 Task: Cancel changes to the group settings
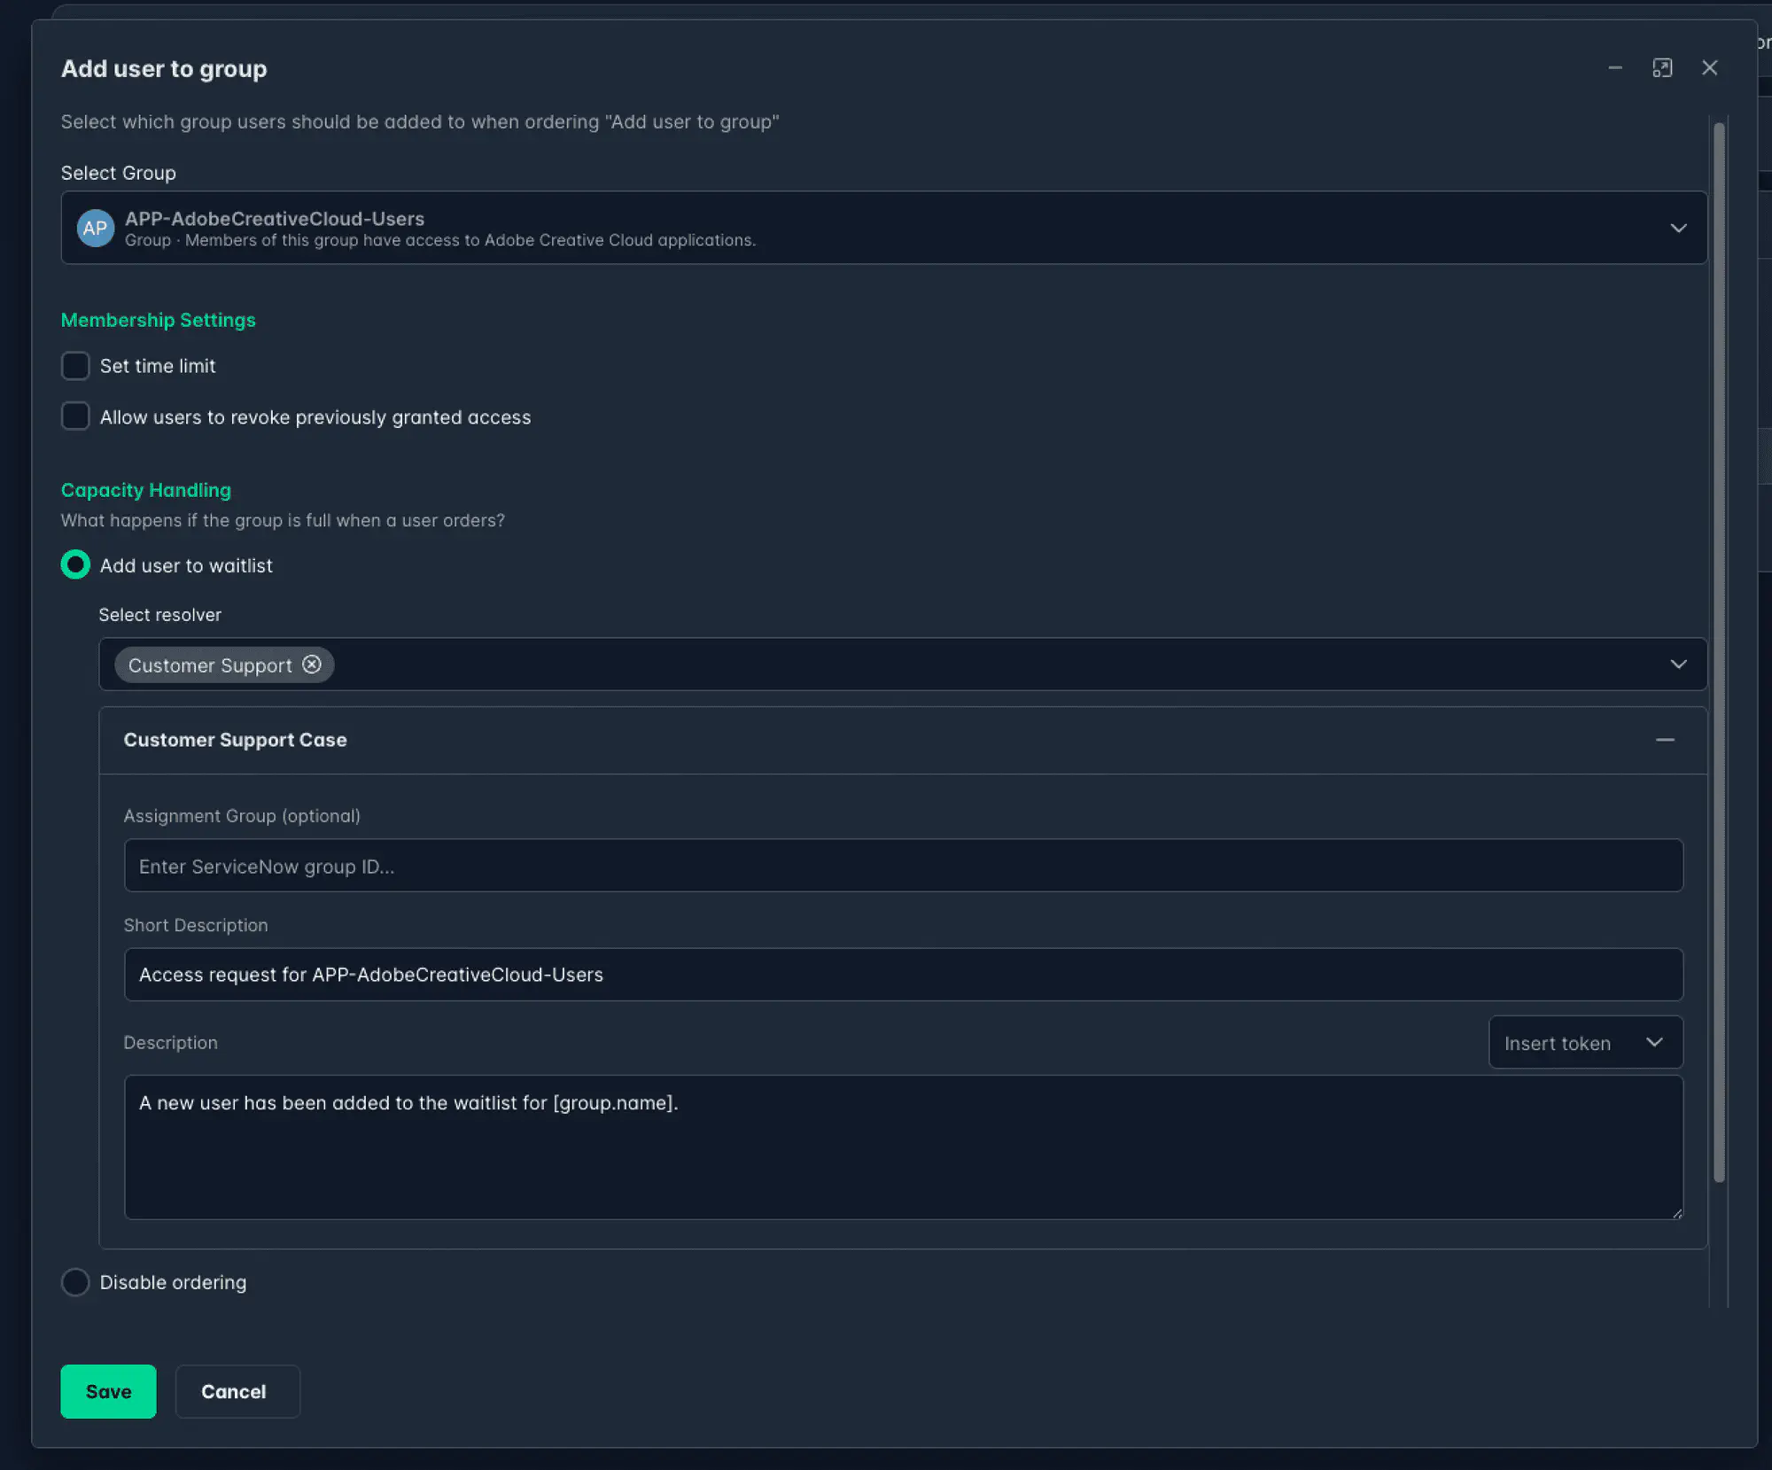tap(237, 1391)
